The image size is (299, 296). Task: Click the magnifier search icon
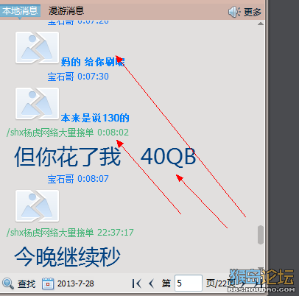click(8, 283)
